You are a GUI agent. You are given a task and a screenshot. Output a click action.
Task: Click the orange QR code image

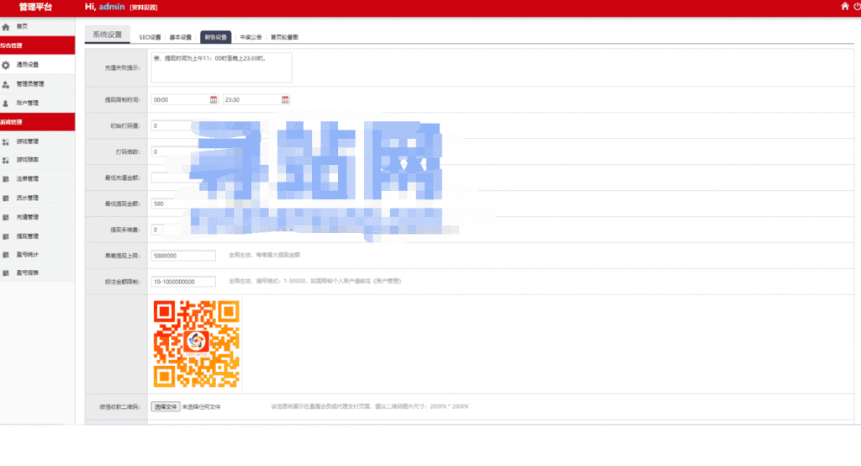click(196, 343)
